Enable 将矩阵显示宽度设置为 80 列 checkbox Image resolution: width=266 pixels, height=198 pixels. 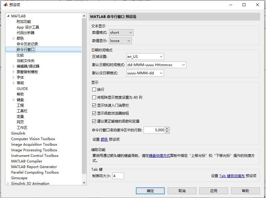pos(94,98)
